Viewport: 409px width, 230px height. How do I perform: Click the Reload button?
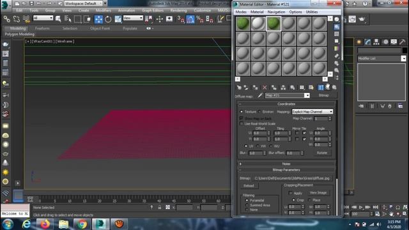coord(249,186)
